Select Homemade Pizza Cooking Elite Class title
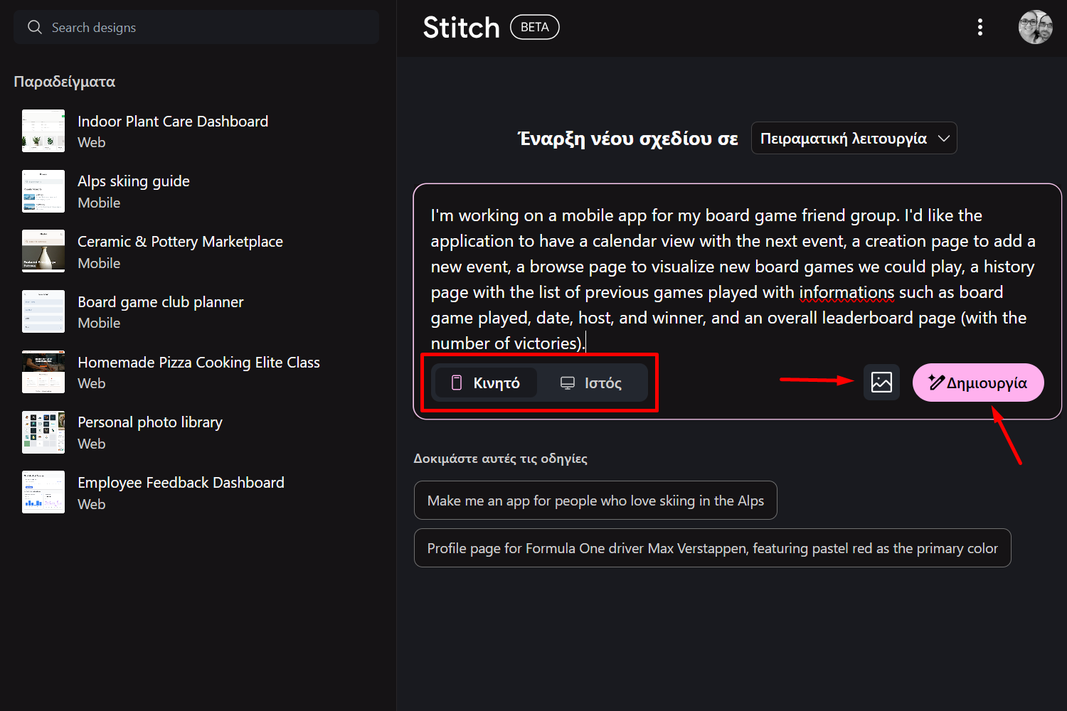Screen dimensions: 1067x711 (198, 363)
